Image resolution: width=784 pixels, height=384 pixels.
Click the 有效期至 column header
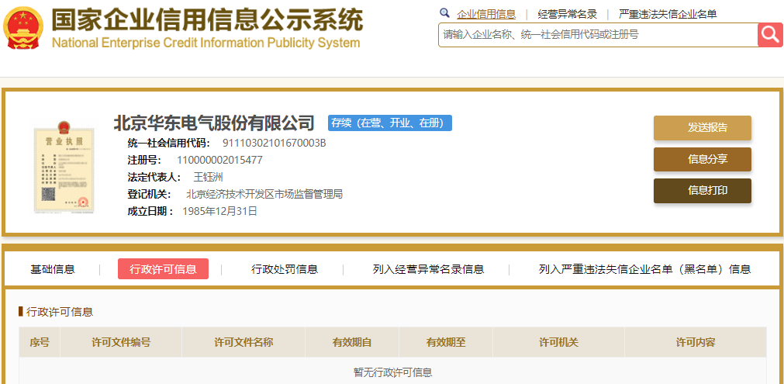click(446, 343)
